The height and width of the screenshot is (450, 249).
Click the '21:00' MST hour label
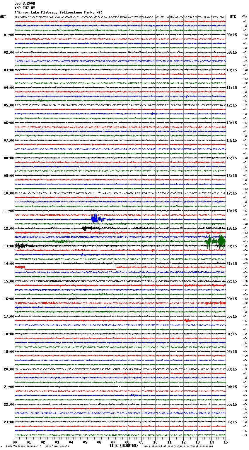[x=9, y=387]
